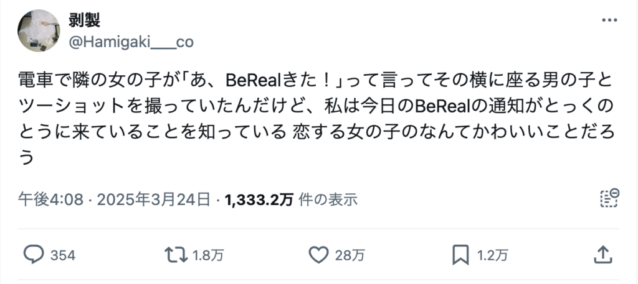Image resolution: width=638 pixels, height=284 pixels.
Task: Open the three-dot more options menu
Action: click(x=609, y=20)
